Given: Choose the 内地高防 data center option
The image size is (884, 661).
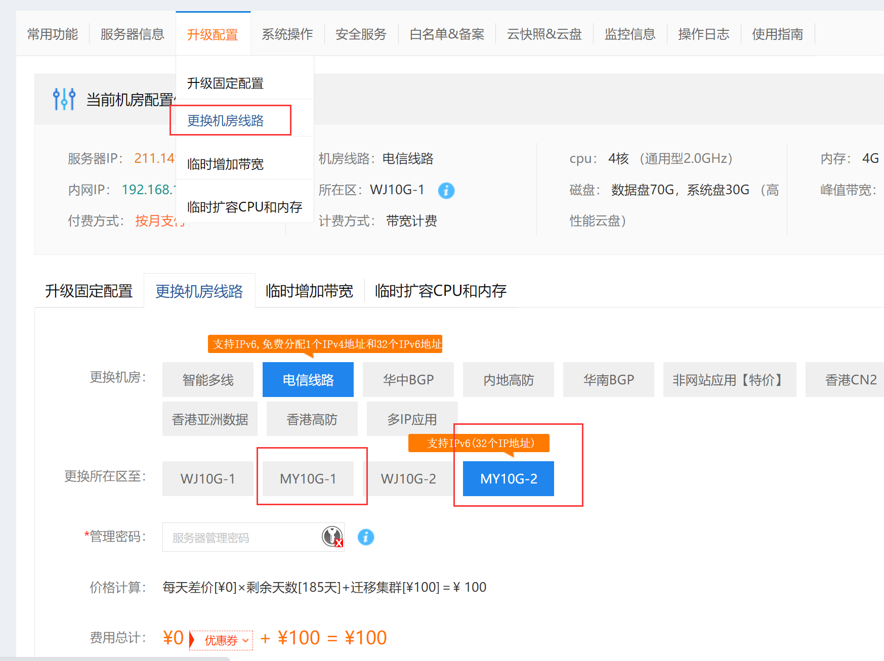Looking at the screenshot, I should 508,380.
